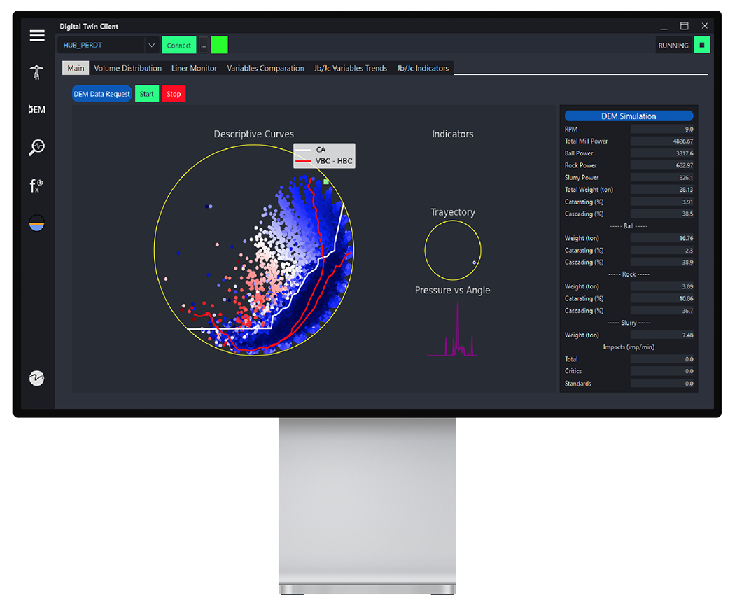Click the mill equipment icon in the sidebar
This screenshot has height=614, width=735.
(37, 72)
